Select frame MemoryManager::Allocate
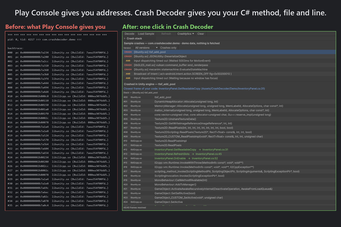This screenshot has height=227, width=341. [229, 106]
